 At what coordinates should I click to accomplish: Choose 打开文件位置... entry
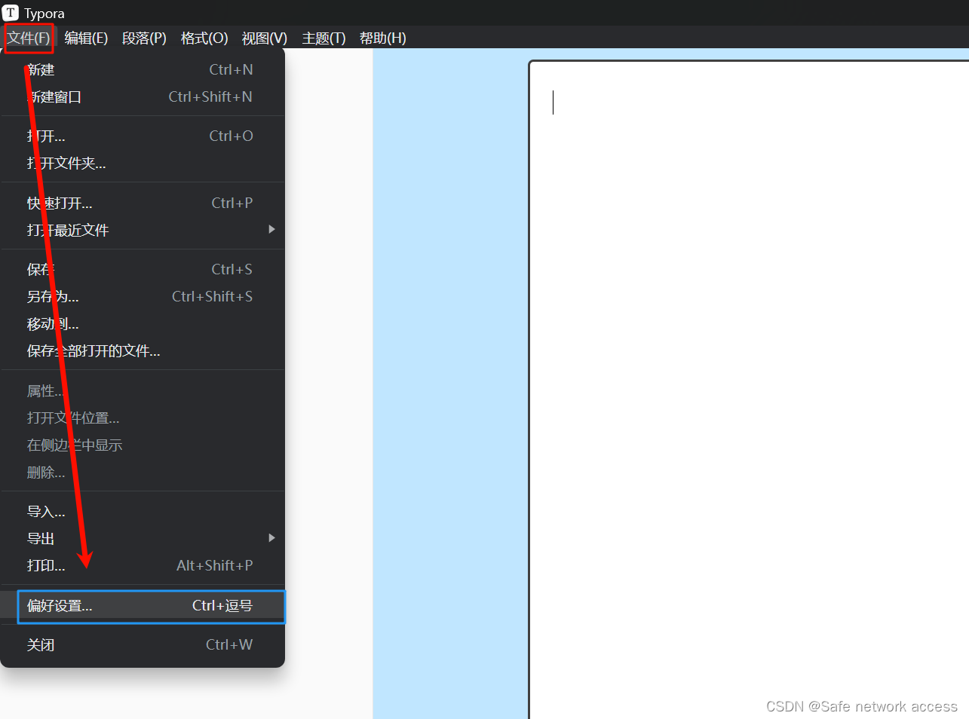pyautogui.click(x=143, y=418)
